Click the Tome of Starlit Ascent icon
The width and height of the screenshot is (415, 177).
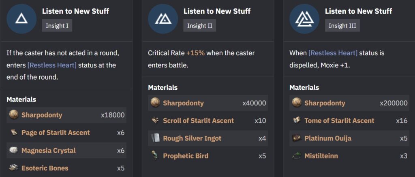pyautogui.click(x=296, y=120)
